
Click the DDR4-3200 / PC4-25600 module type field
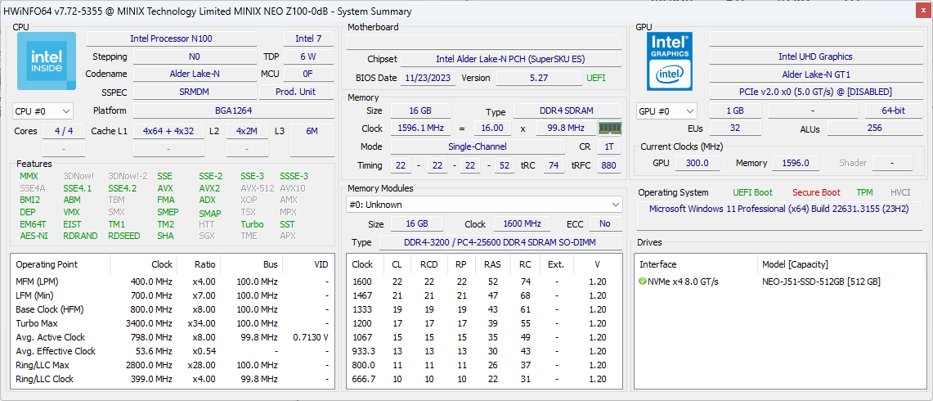(x=500, y=242)
